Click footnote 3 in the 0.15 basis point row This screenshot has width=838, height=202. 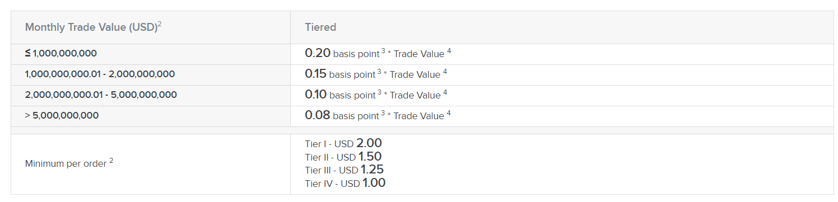[379, 72]
